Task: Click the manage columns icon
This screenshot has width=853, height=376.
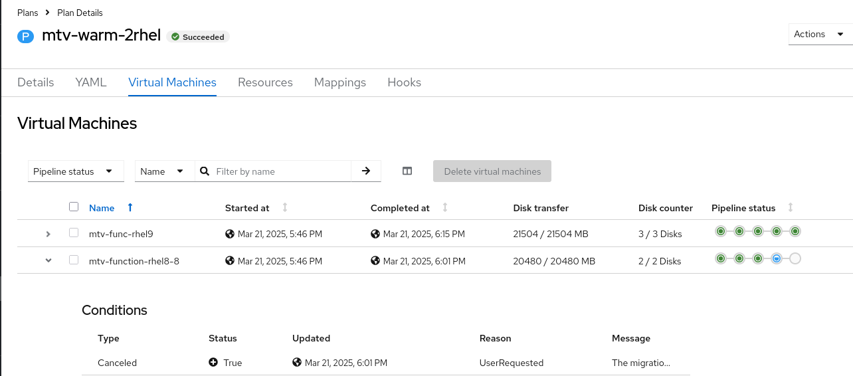Action: (407, 171)
